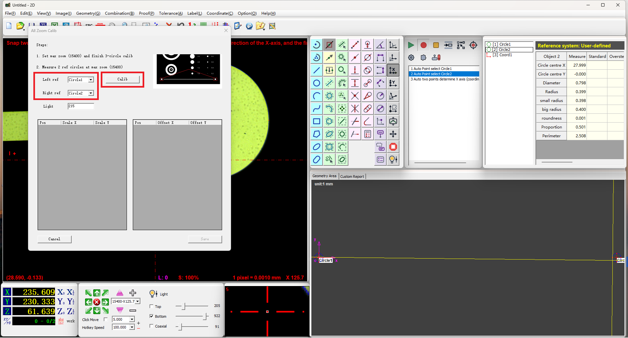The height and width of the screenshot is (338, 628).
Task: Adjust the Coaxial light slider
Action: 180,327
